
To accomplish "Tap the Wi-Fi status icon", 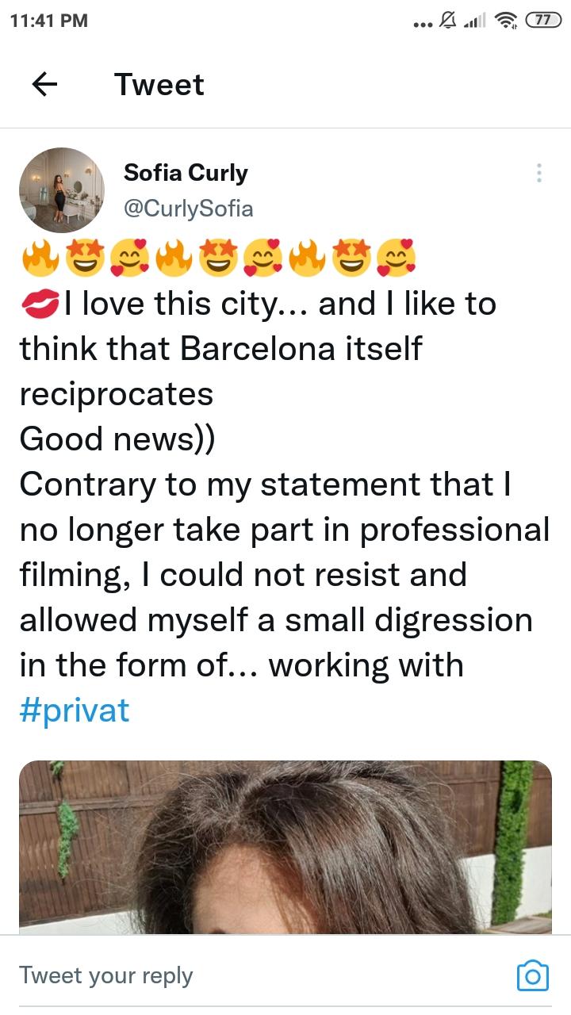I will coord(505,21).
